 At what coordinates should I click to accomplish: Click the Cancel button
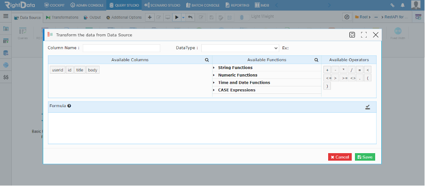[x=340, y=157]
